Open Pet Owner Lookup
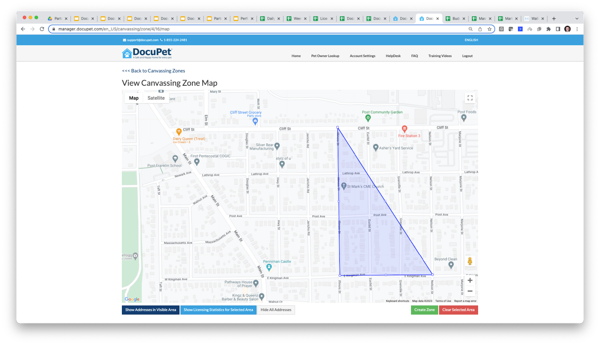The height and width of the screenshot is (345, 600). 325,56
